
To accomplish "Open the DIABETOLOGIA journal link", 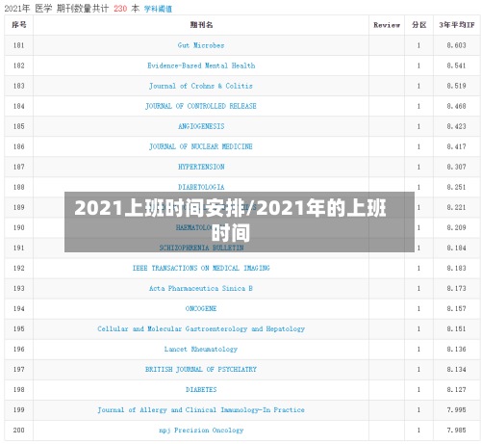I will (x=201, y=187).
